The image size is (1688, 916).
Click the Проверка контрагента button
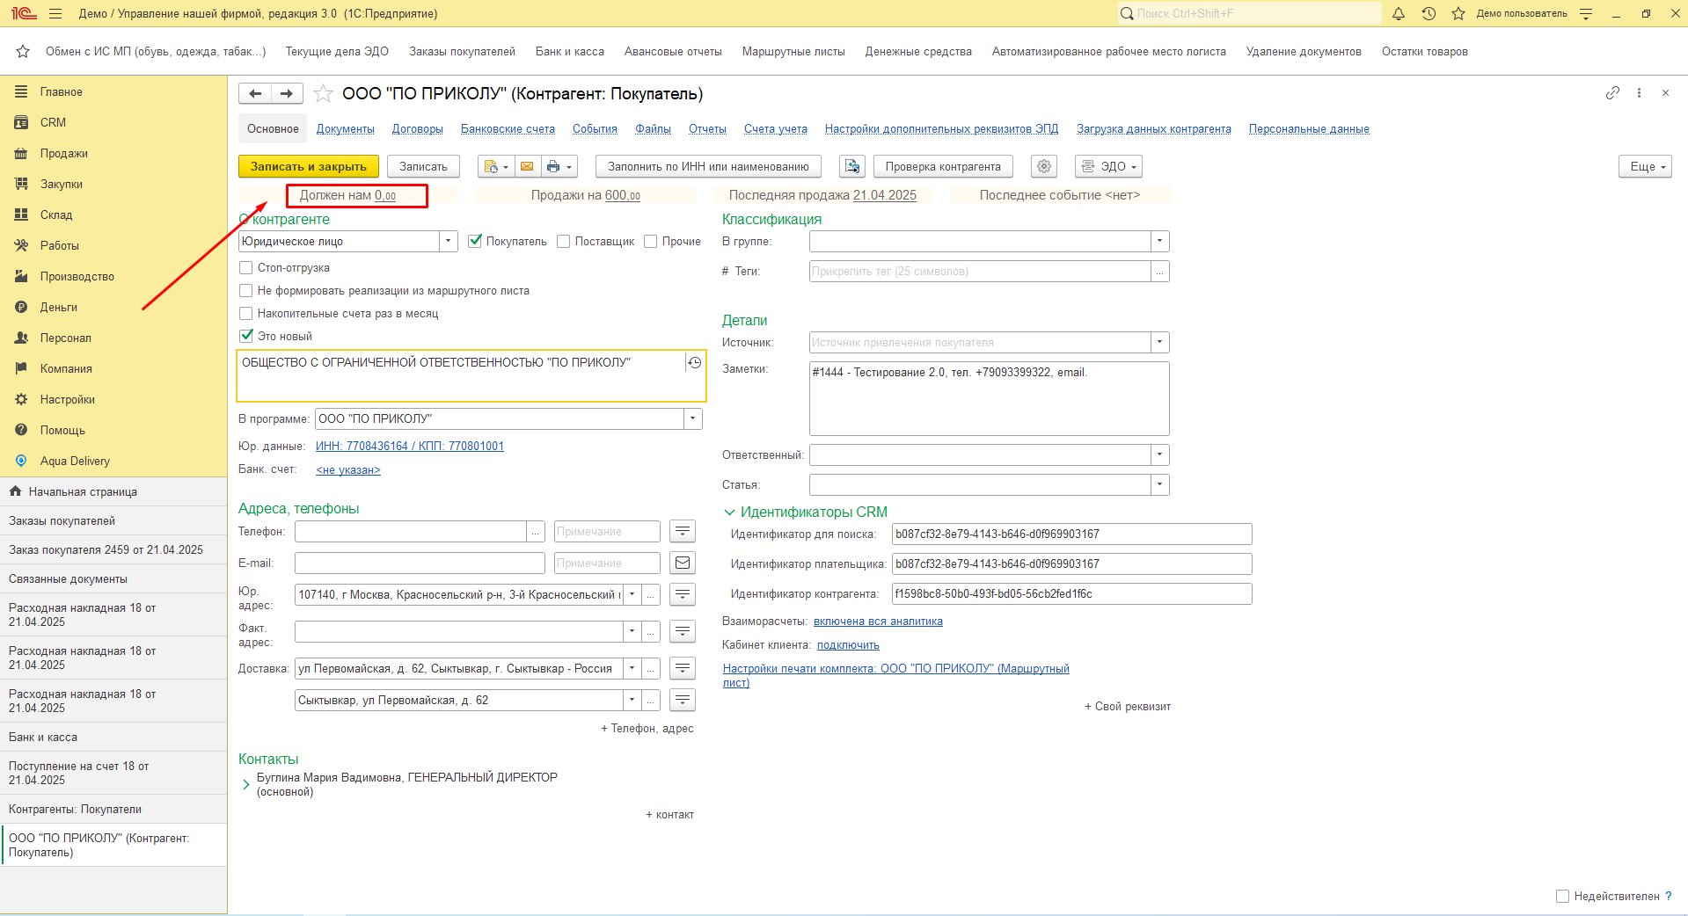(x=943, y=166)
